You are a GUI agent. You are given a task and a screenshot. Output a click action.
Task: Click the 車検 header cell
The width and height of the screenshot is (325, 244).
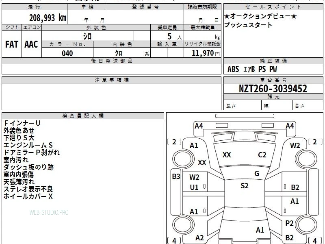click(87, 7)
